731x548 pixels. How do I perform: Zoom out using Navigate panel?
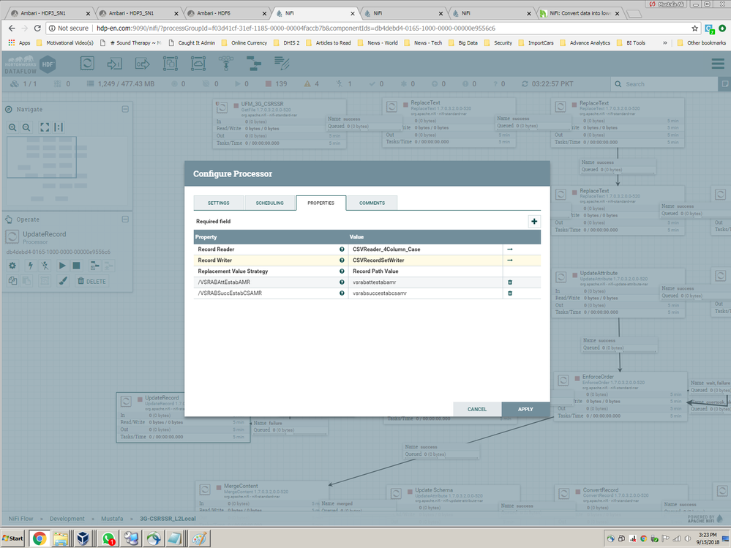26,127
